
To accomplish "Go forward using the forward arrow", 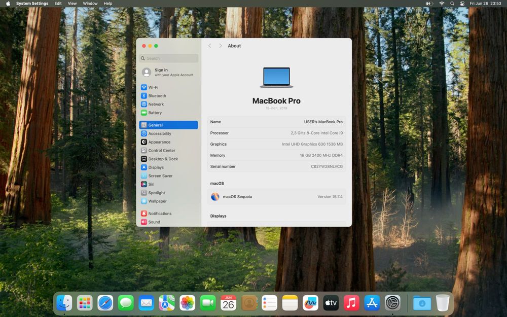I will [220, 46].
